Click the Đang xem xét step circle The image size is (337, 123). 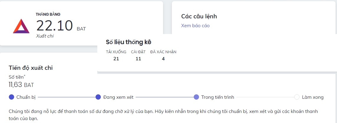(98, 97)
